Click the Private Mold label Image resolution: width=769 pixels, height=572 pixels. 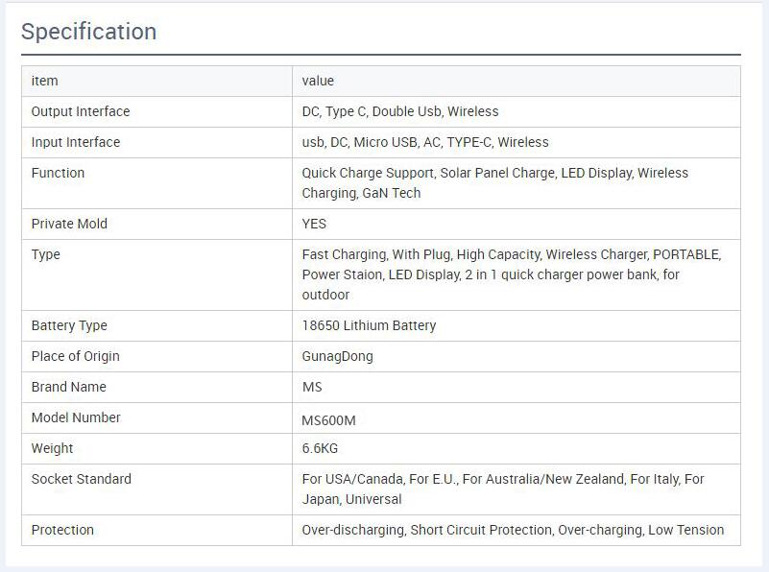click(x=69, y=224)
